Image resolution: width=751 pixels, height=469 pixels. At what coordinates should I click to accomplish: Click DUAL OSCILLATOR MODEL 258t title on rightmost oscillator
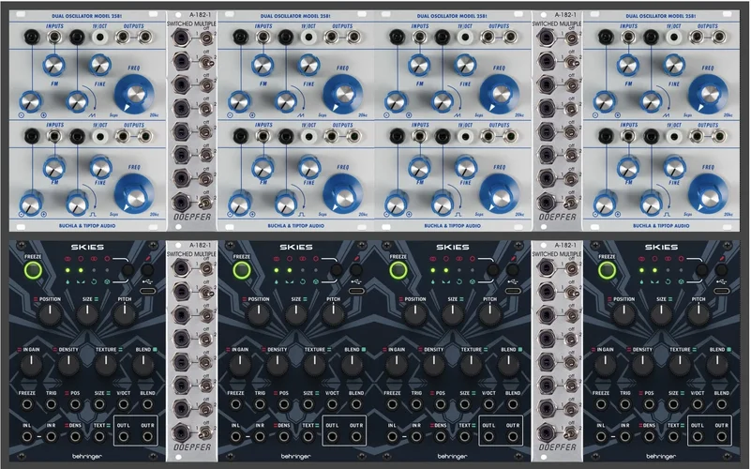(x=661, y=16)
